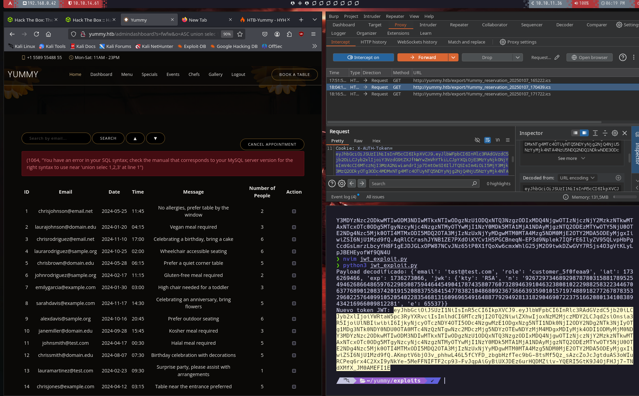Screen dimensions: 639x396
Task: List all Firefox tabs dropdown chevron
Action: point(314,20)
